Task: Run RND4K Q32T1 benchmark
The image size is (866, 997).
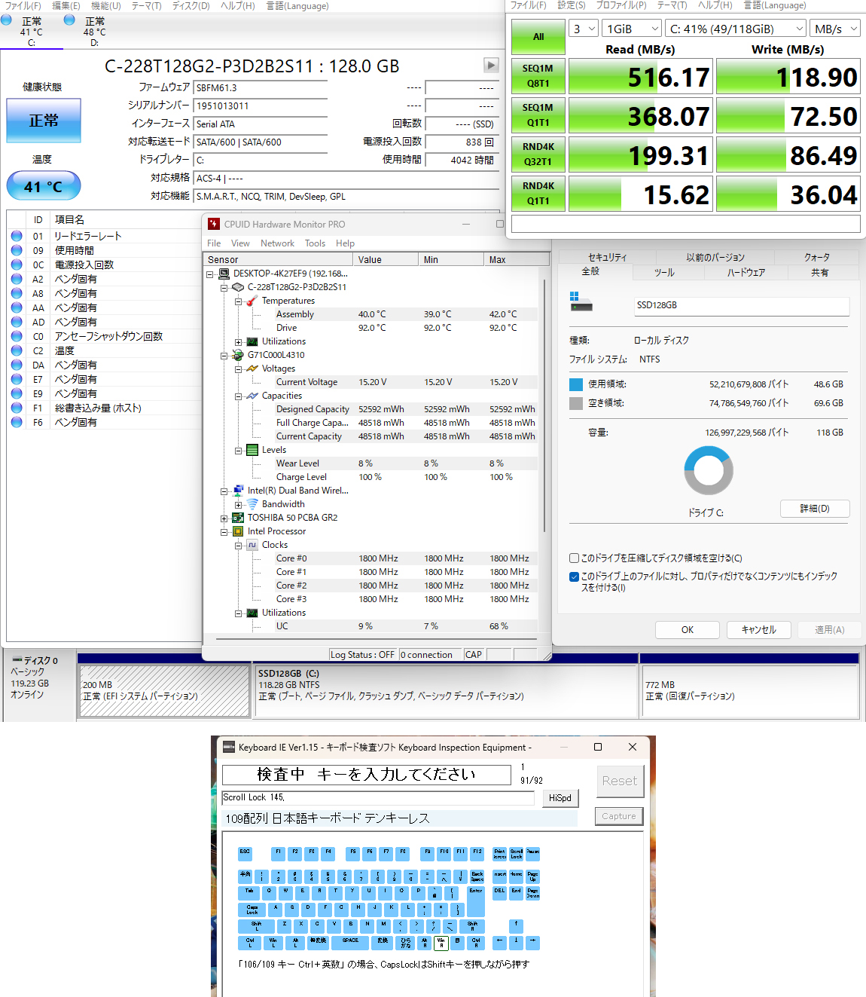Action: 538,154
